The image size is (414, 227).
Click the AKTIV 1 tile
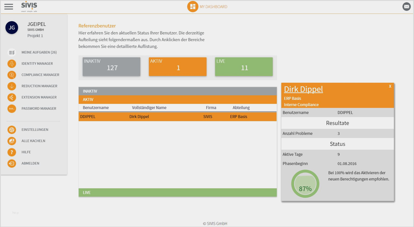tap(178, 67)
